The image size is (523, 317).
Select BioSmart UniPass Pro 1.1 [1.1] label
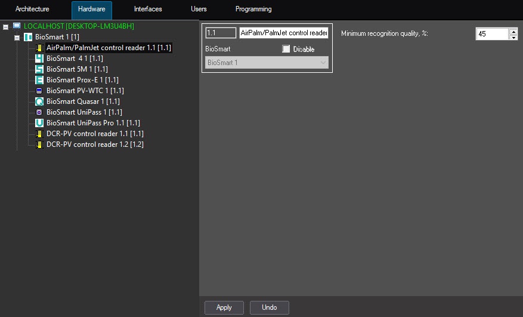click(x=93, y=122)
